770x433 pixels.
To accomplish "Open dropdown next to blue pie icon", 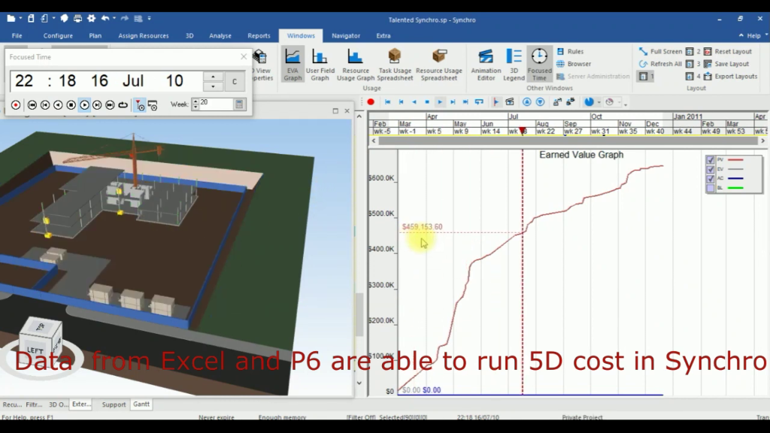I will coord(599,102).
